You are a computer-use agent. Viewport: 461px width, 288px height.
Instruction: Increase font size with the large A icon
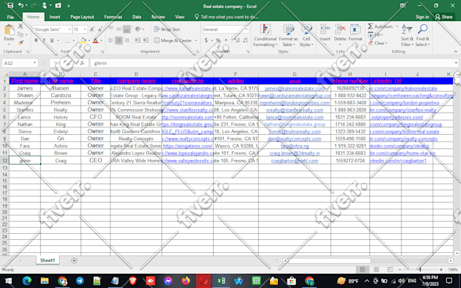(x=92, y=29)
